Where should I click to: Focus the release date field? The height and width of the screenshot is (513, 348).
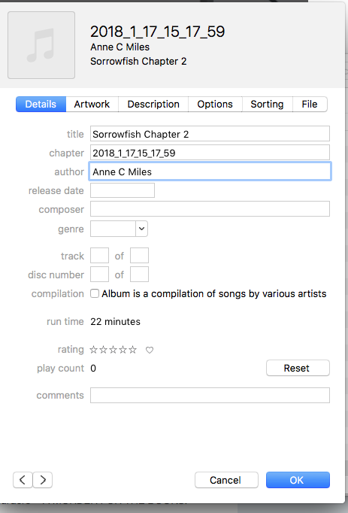123,190
